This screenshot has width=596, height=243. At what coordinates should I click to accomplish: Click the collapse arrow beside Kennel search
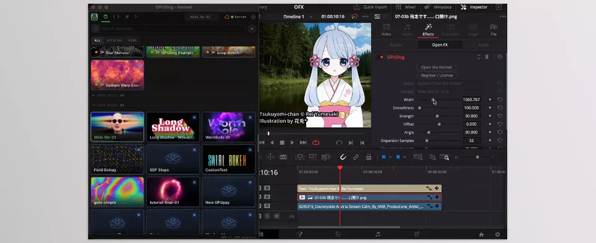click(251, 29)
